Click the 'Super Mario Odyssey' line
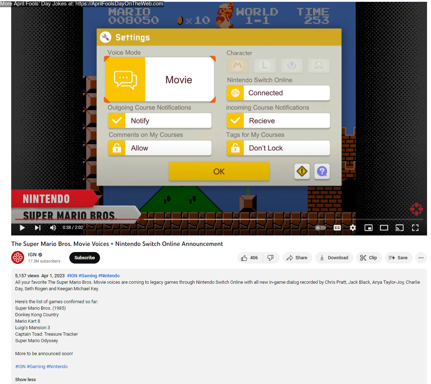The image size is (431, 384). (x=36, y=341)
